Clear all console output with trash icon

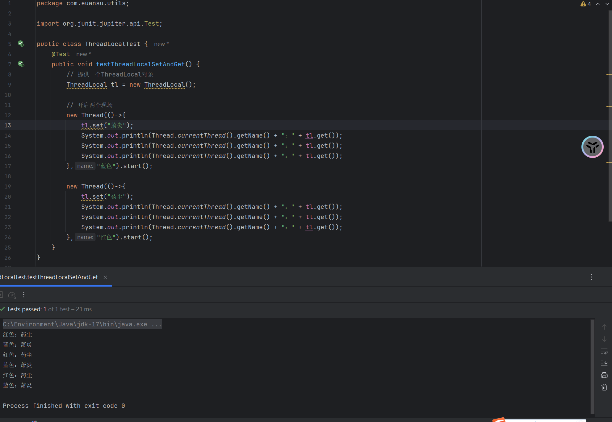pyautogui.click(x=604, y=387)
